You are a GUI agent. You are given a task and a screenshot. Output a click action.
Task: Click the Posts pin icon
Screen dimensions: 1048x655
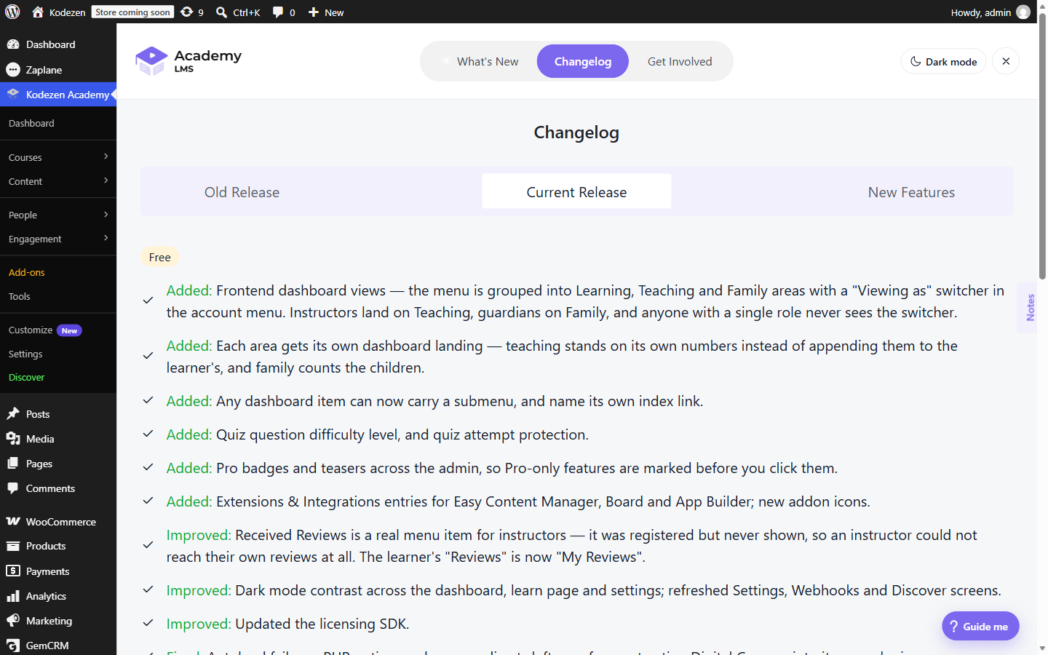(x=13, y=414)
